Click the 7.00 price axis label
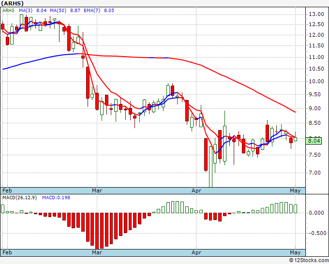This screenshot has width=329, height=264. (x=314, y=173)
